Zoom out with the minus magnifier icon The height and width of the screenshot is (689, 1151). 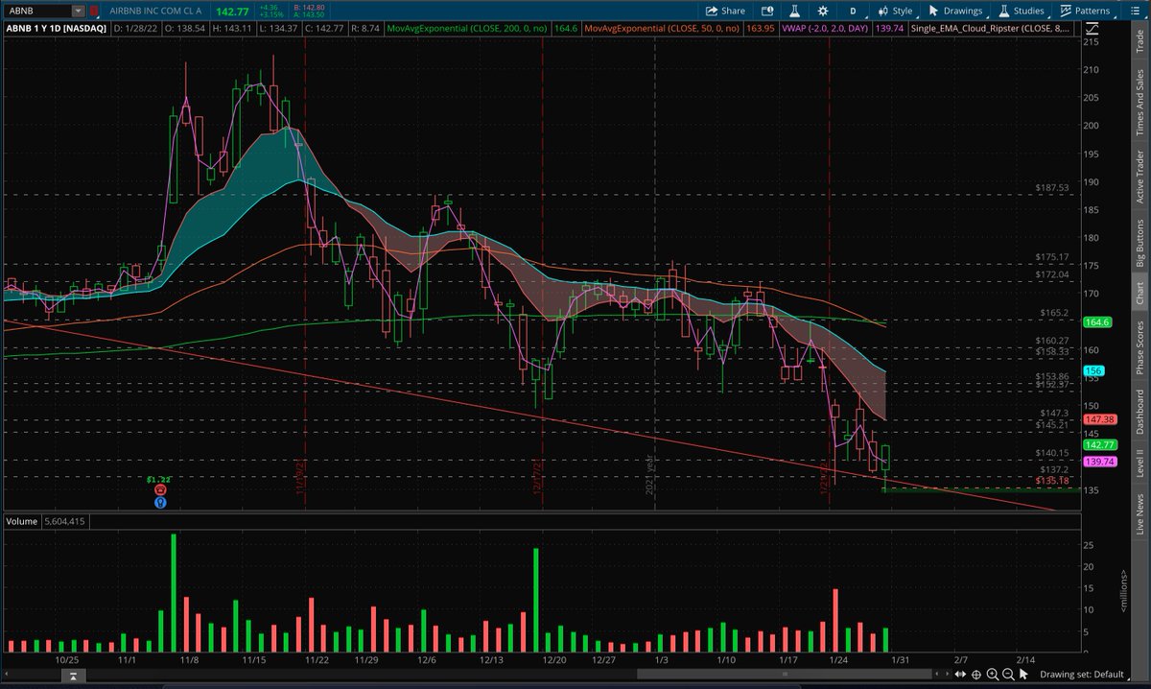[x=1007, y=674]
